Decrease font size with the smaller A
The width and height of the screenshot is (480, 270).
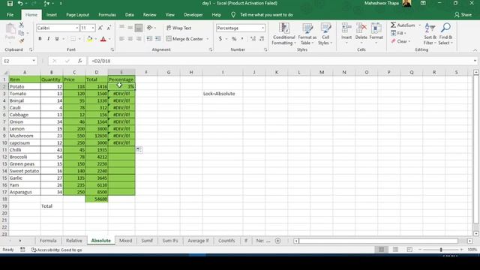109,28
